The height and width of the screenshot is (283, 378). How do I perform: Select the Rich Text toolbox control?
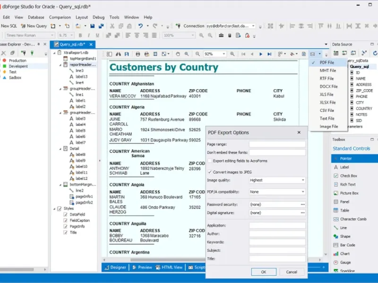pos(347,184)
